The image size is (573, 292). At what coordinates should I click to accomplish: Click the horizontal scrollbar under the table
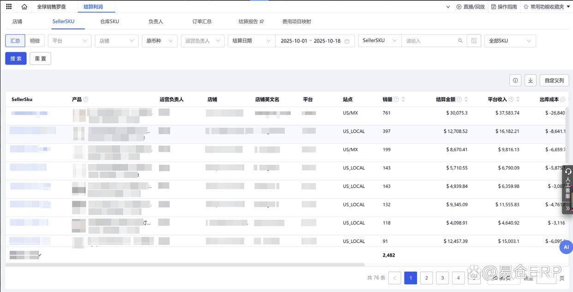click(x=185, y=265)
